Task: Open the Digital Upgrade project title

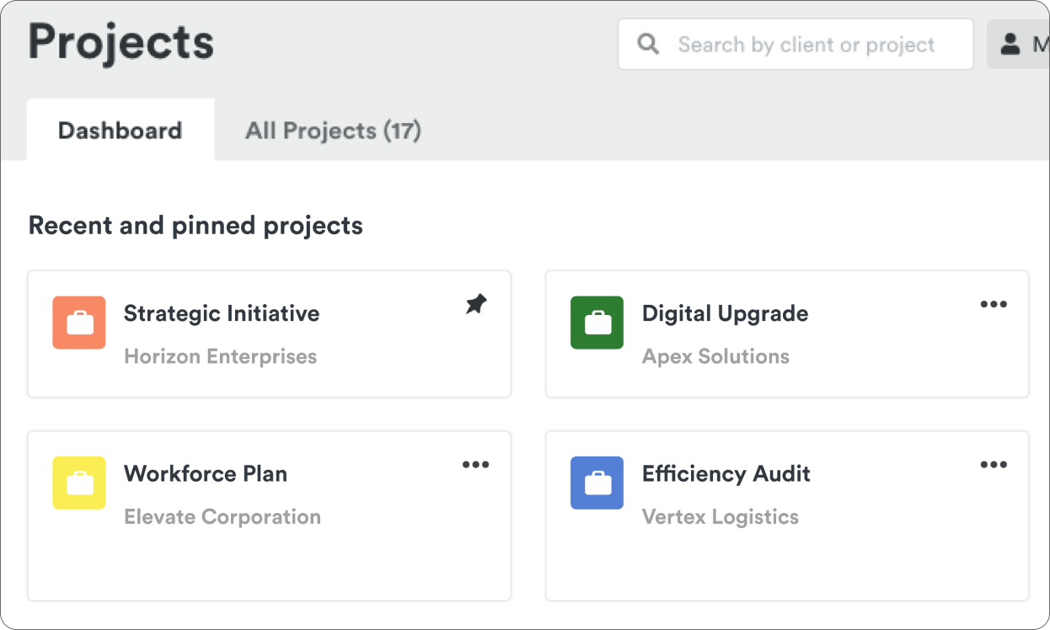Action: [725, 313]
